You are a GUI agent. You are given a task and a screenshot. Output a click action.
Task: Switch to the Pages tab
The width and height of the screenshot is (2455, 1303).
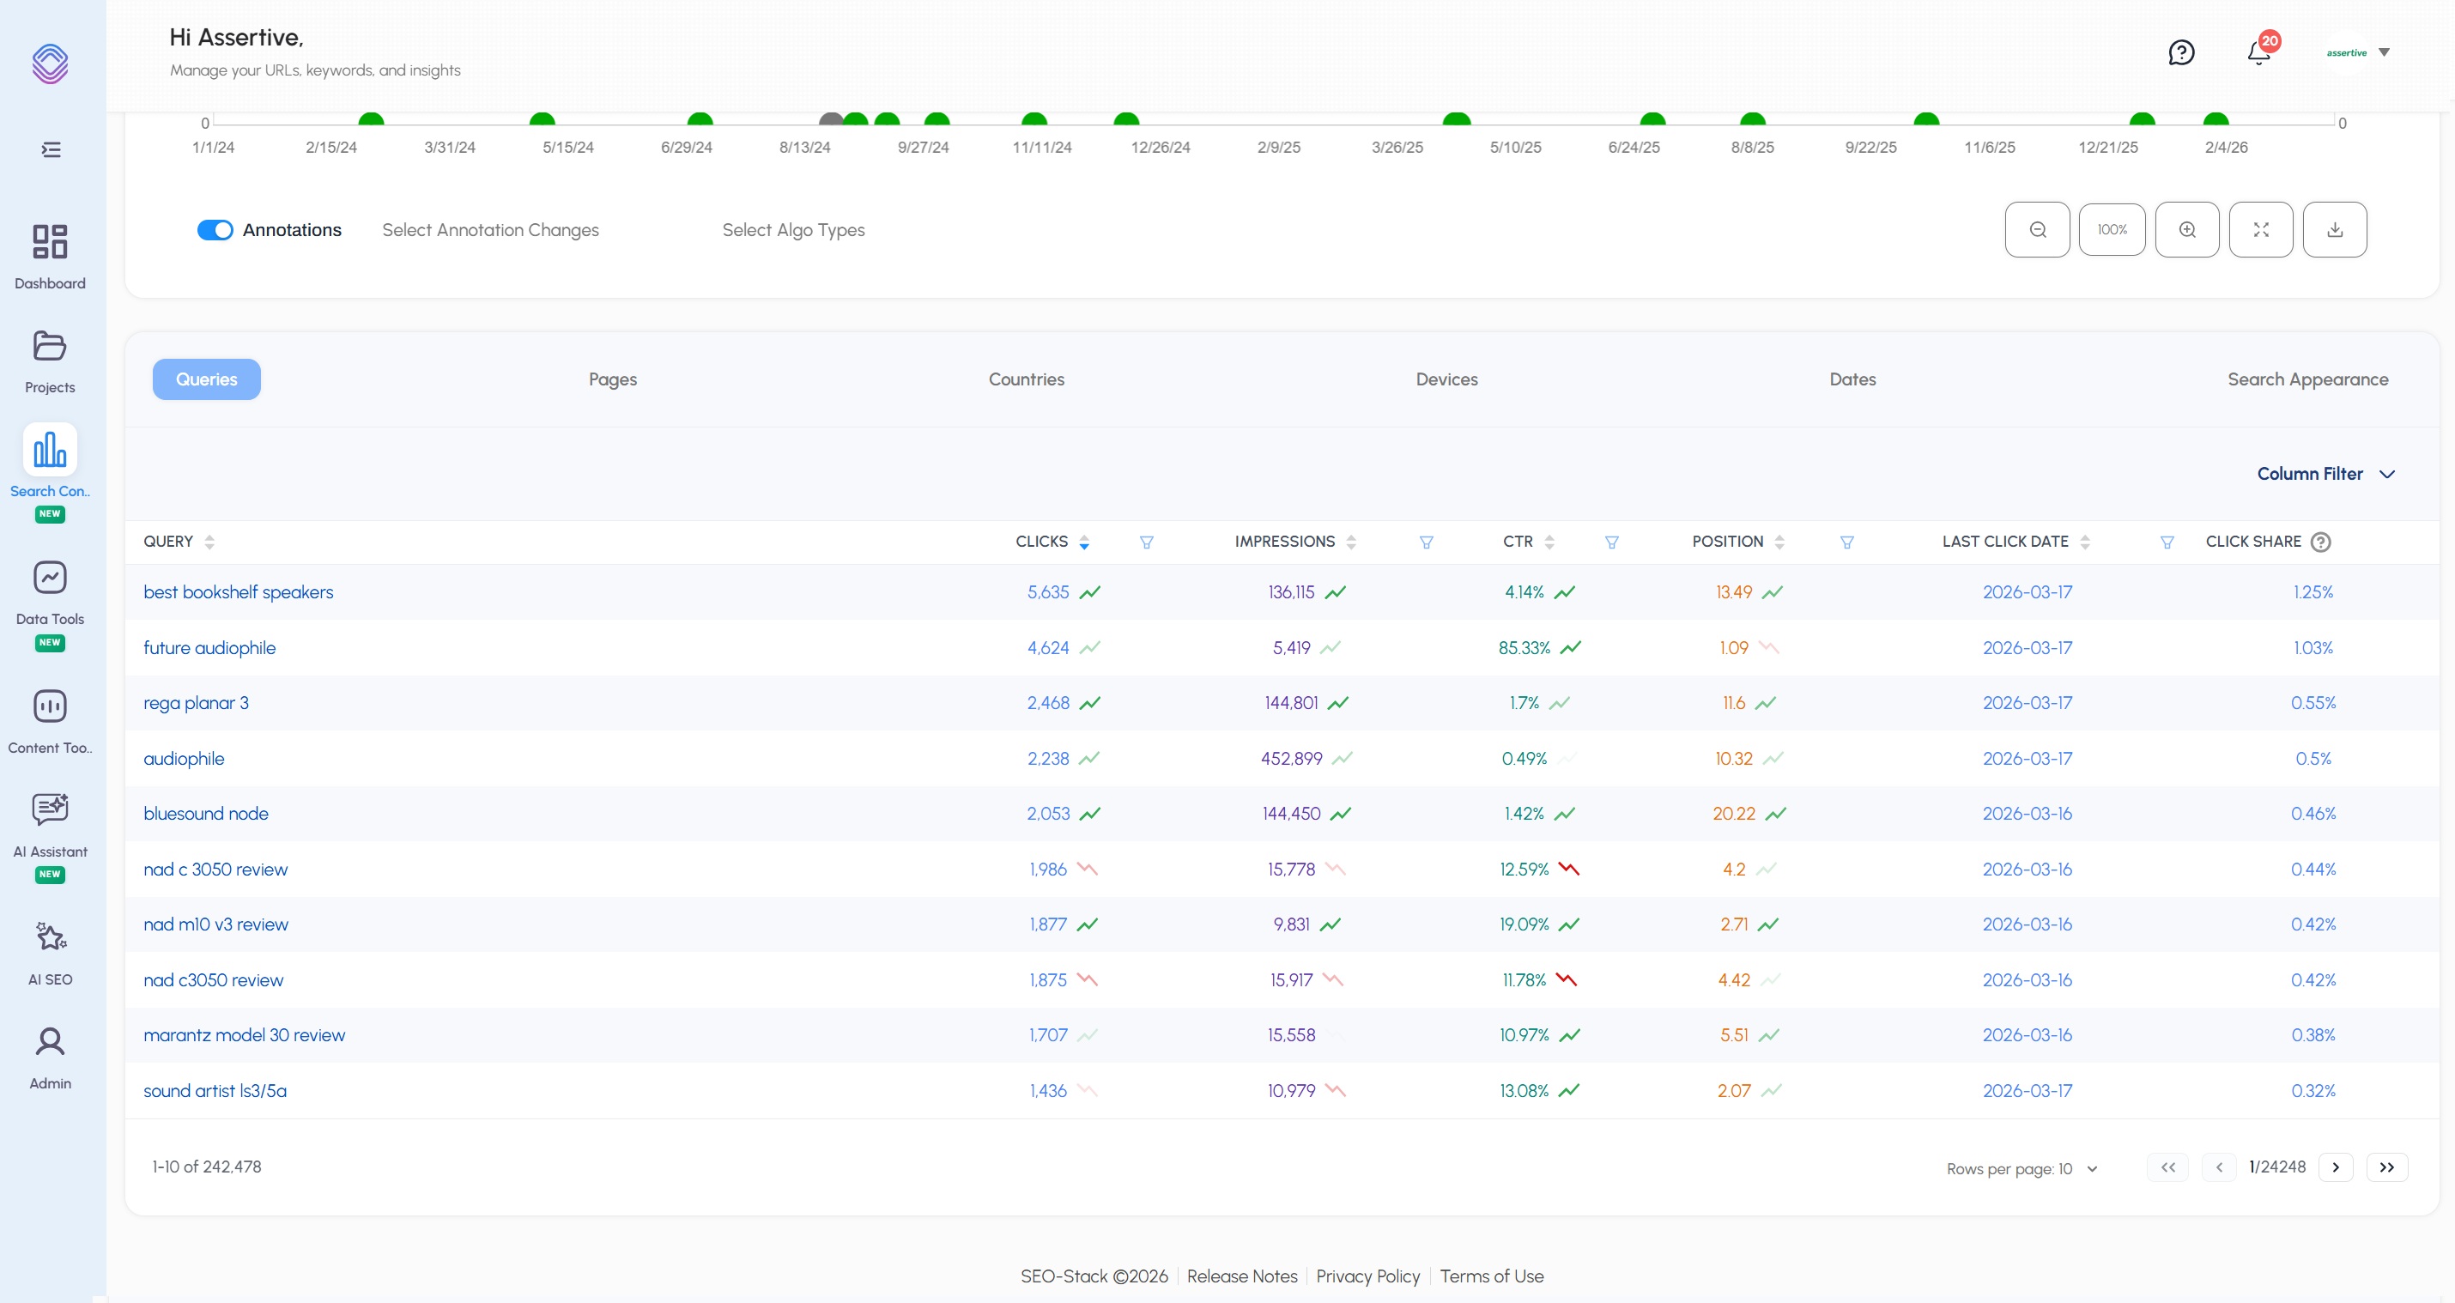[613, 379]
